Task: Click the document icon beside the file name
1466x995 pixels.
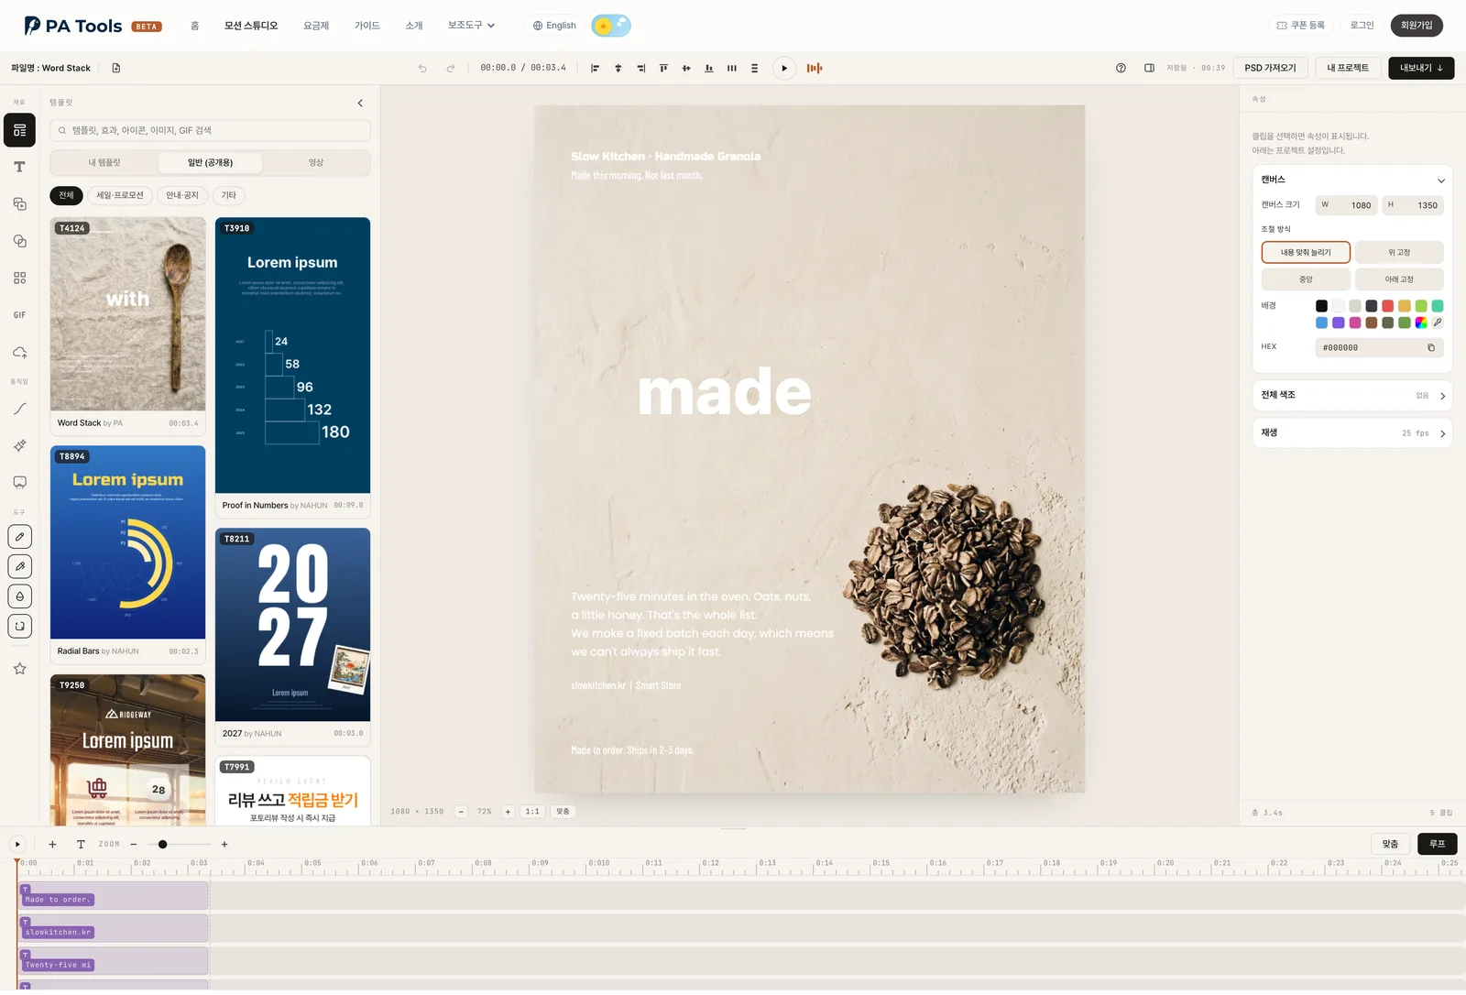Action: point(116,68)
